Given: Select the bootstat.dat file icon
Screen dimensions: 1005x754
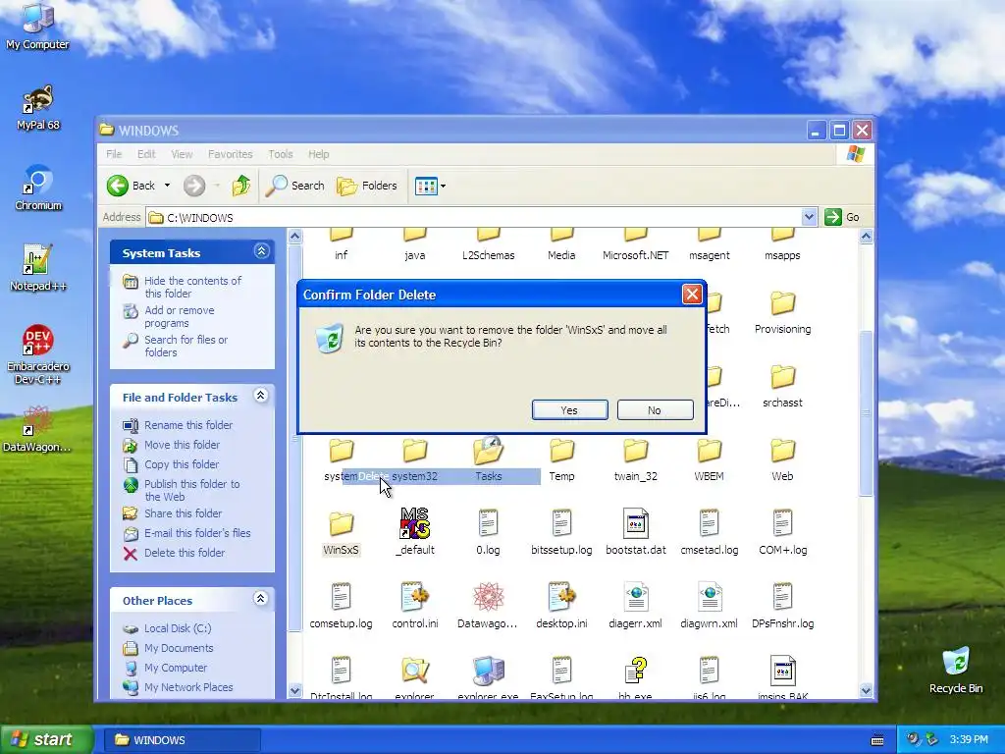Looking at the screenshot, I should coord(635,524).
